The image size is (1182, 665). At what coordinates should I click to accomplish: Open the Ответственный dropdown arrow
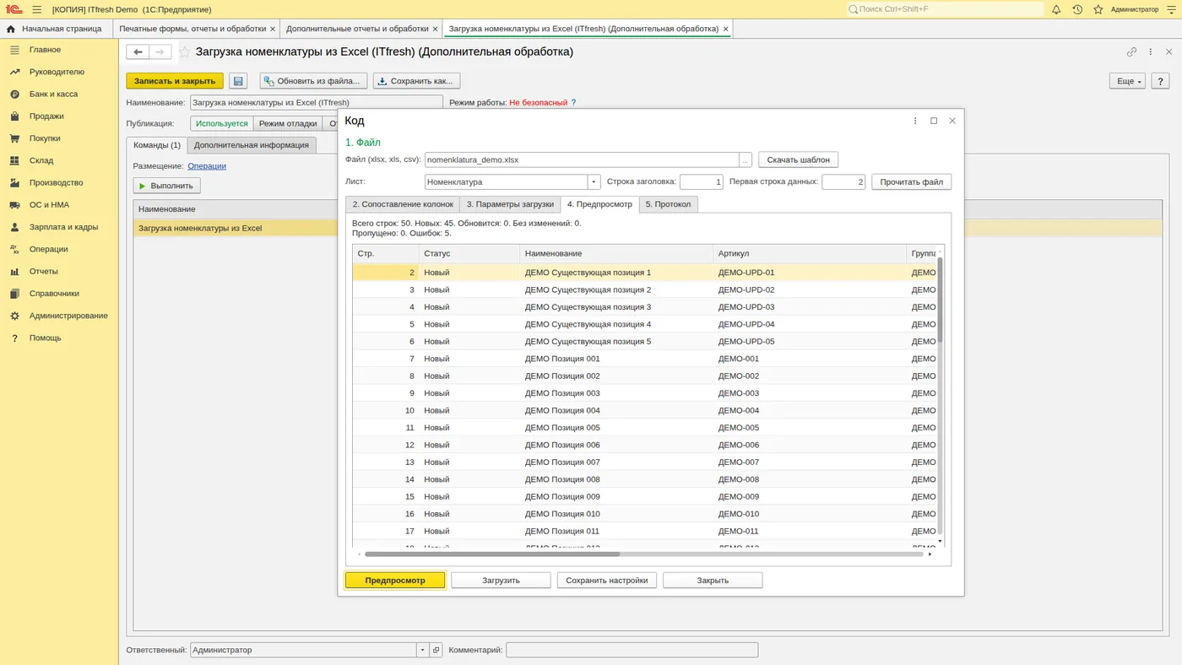[423, 650]
